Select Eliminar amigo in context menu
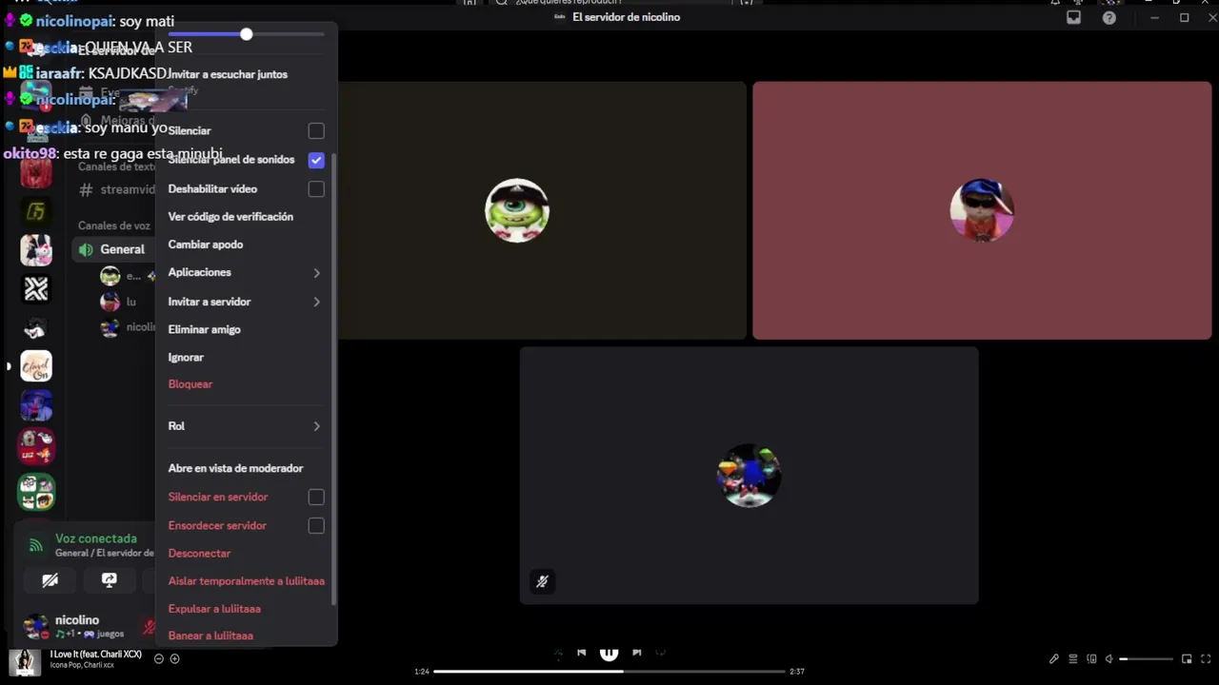 pos(205,329)
